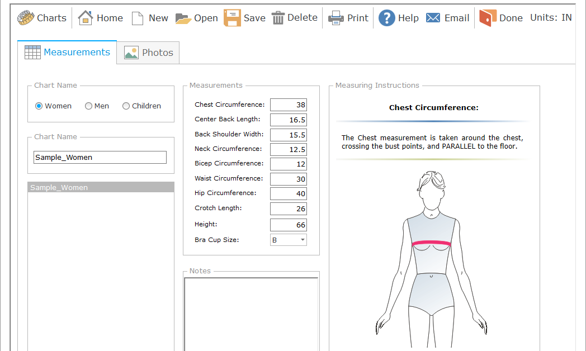Viewport: 586px width, 351px height.
Task: Delete chart with the trash can icon
Action: tap(278, 18)
